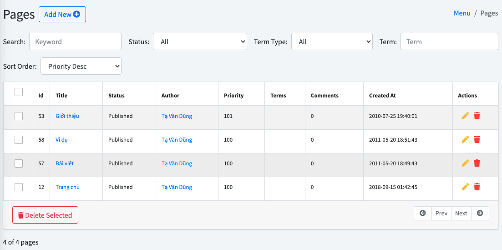Toggle the select-all checkbox in table header
This screenshot has height=250, width=502.
coord(19,92)
